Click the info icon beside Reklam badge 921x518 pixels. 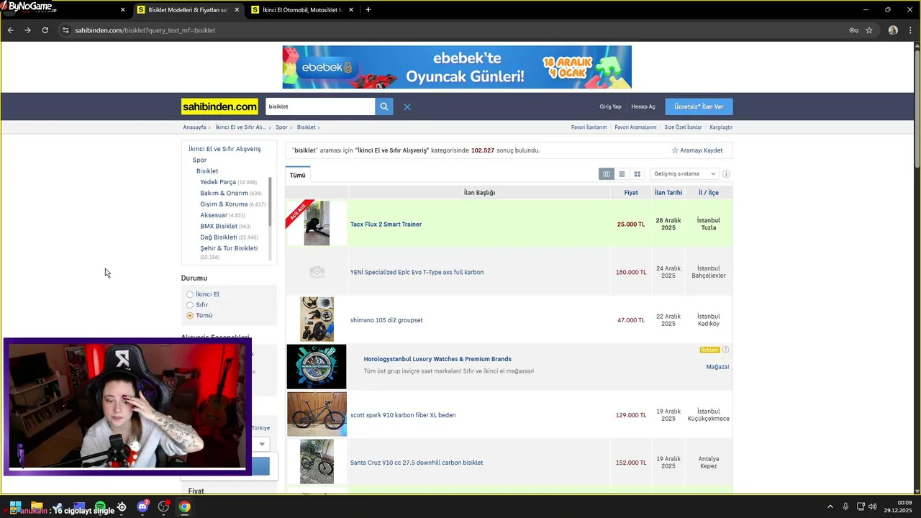(725, 350)
